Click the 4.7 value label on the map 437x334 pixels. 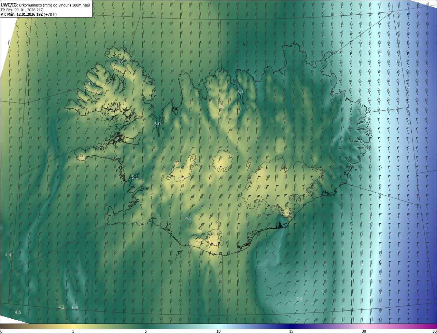click(x=90, y=83)
